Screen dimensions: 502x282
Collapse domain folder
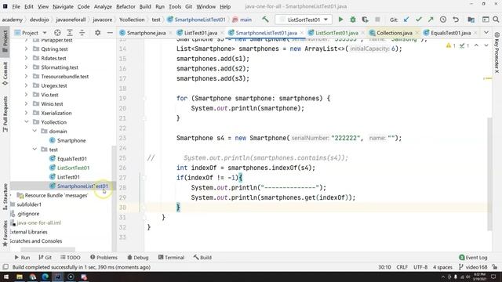(35, 131)
